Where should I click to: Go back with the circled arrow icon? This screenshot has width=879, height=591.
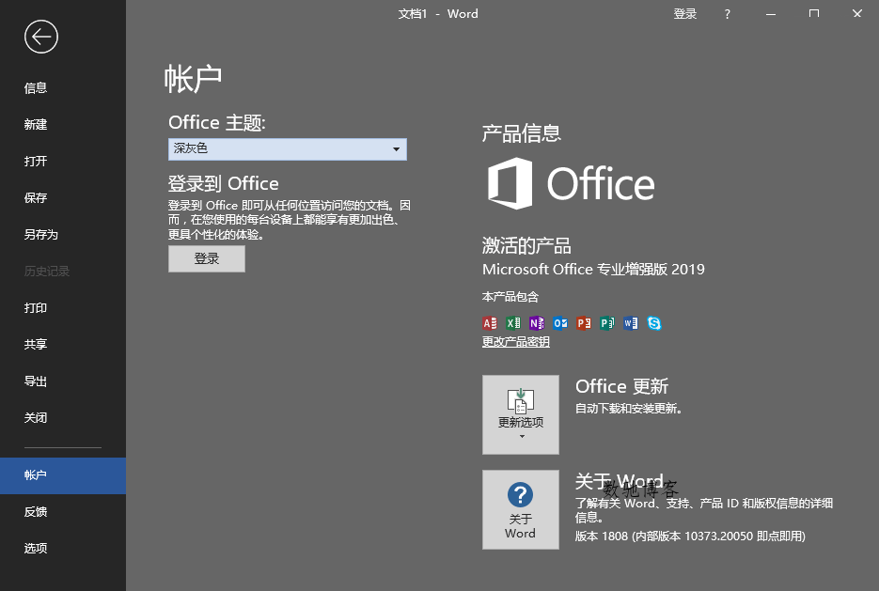41,37
